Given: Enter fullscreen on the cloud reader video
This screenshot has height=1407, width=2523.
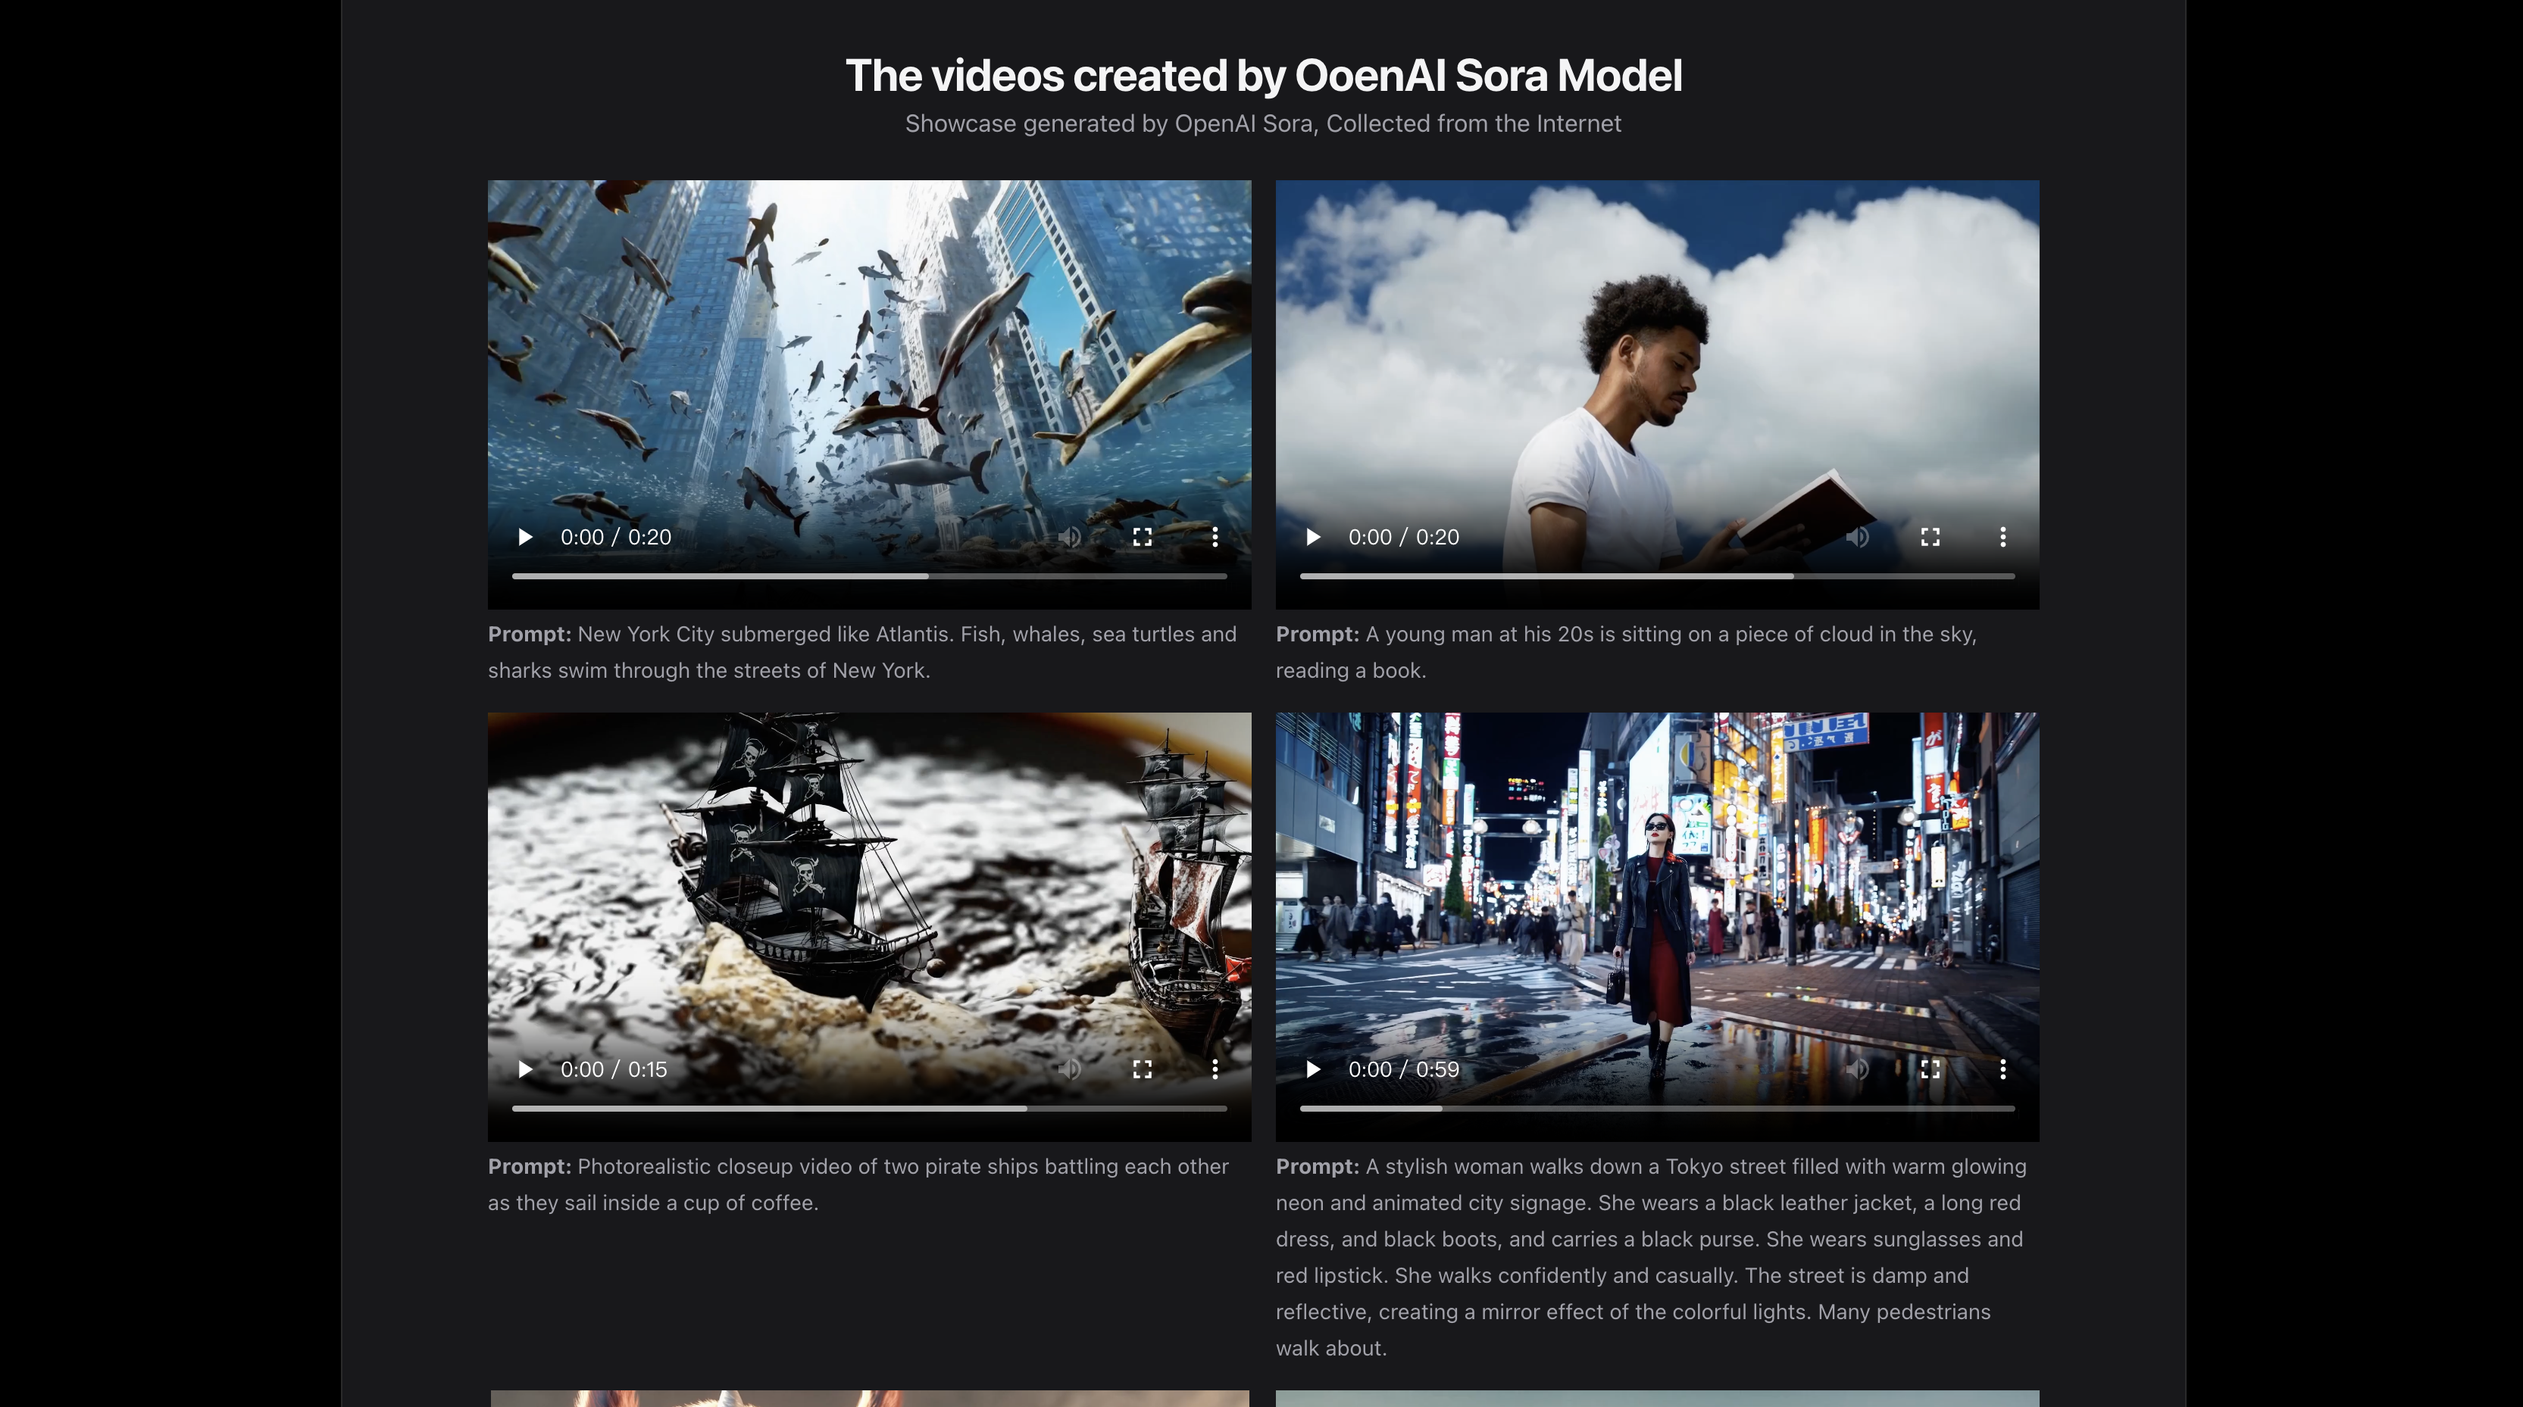Looking at the screenshot, I should (x=1930, y=537).
